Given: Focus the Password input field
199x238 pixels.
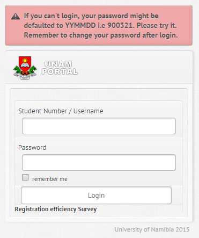Looking at the screenshot, I should [99, 162].
